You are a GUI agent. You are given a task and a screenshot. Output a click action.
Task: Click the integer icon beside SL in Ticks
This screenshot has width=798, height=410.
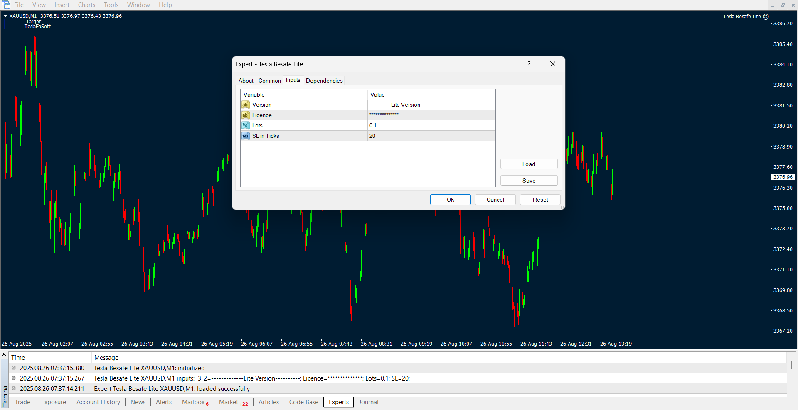(246, 136)
